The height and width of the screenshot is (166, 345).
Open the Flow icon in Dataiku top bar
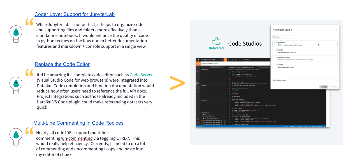click(218, 60)
